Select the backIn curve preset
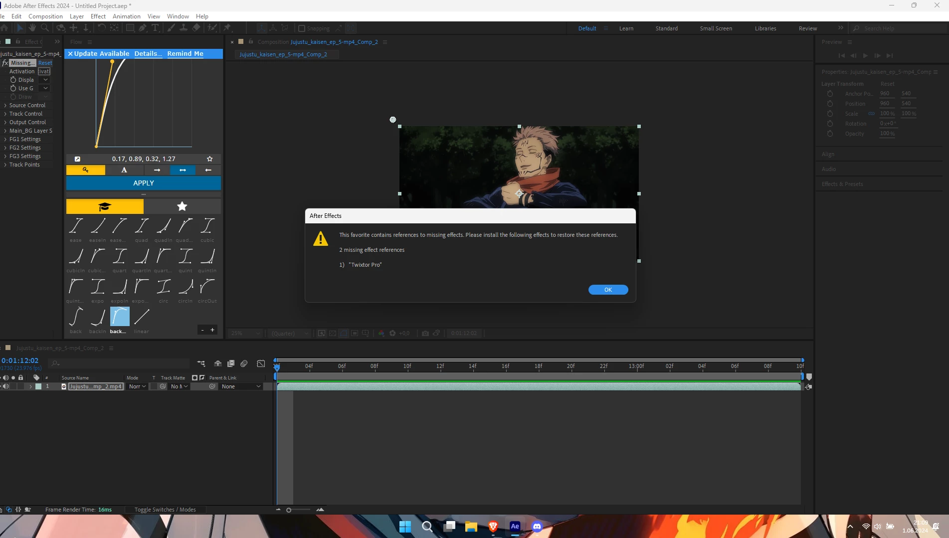This screenshot has width=949, height=538. 98,321
